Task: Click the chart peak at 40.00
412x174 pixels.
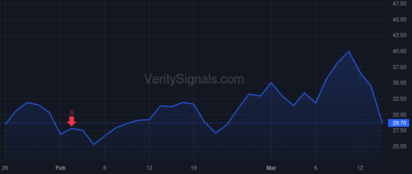Action: pyautogui.click(x=349, y=52)
